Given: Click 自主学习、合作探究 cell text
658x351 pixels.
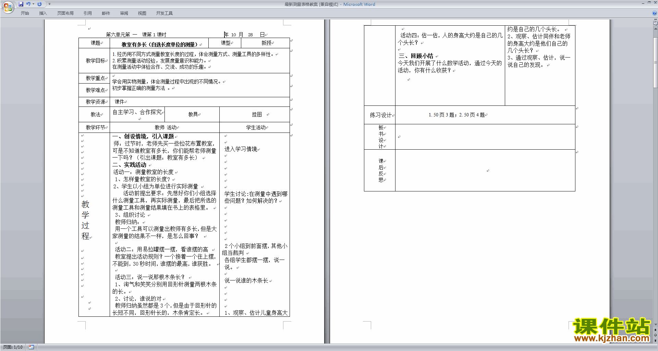Looking at the screenshot, I should pos(137,112).
